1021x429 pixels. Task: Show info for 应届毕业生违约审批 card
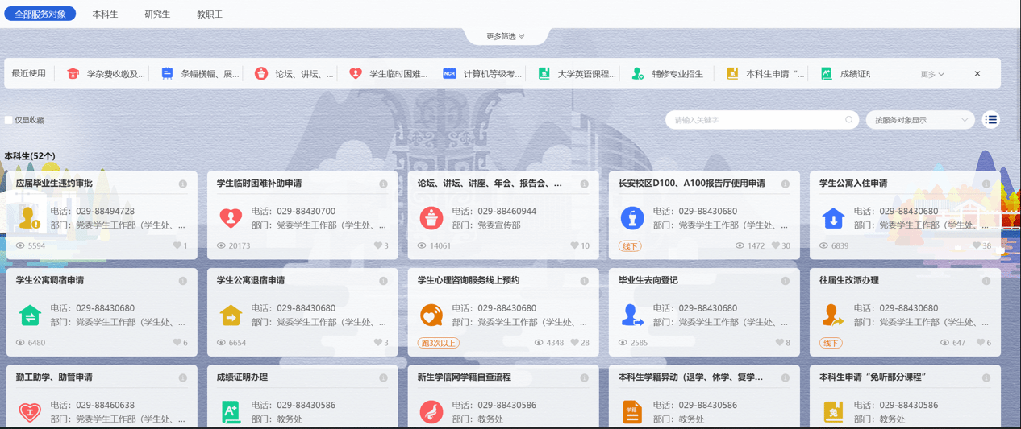(183, 184)
